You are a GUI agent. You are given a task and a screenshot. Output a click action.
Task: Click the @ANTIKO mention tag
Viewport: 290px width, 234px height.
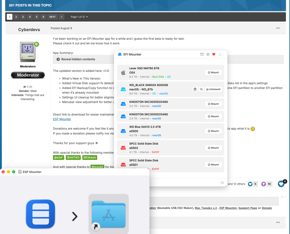point(73,158)
